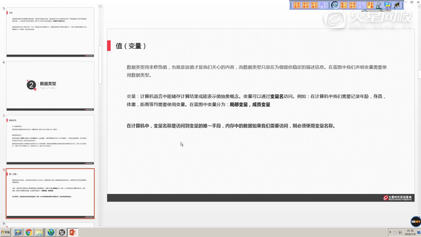Click the system tray clock showing 10:42
Image resolution: width=421 pixels, height=237 pixels.
coord(410,232)
